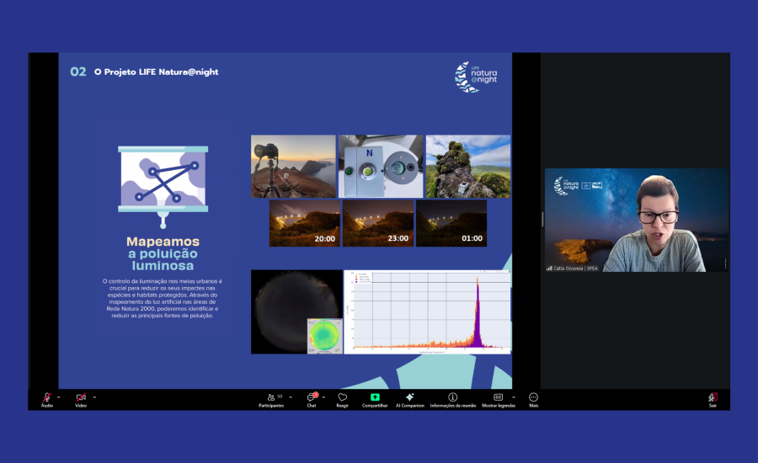
Task: Turn on camera with the Vídeo button
Action: click(x=81, y=398)
